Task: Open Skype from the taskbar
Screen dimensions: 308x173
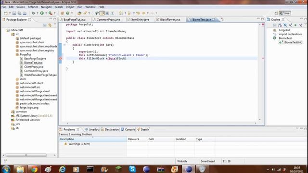Action: click(132, 169)
